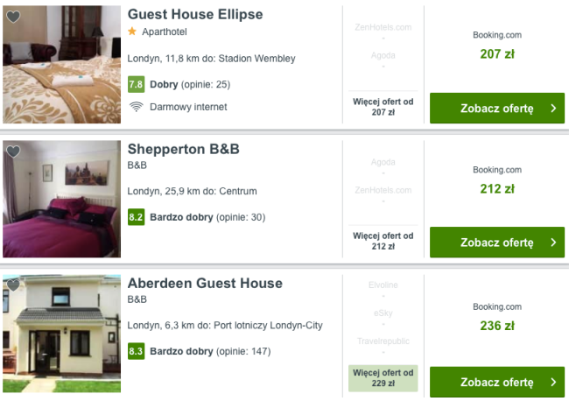Toggle heart favorite on Shepperton B&B photo

click(x=13, y=151)
